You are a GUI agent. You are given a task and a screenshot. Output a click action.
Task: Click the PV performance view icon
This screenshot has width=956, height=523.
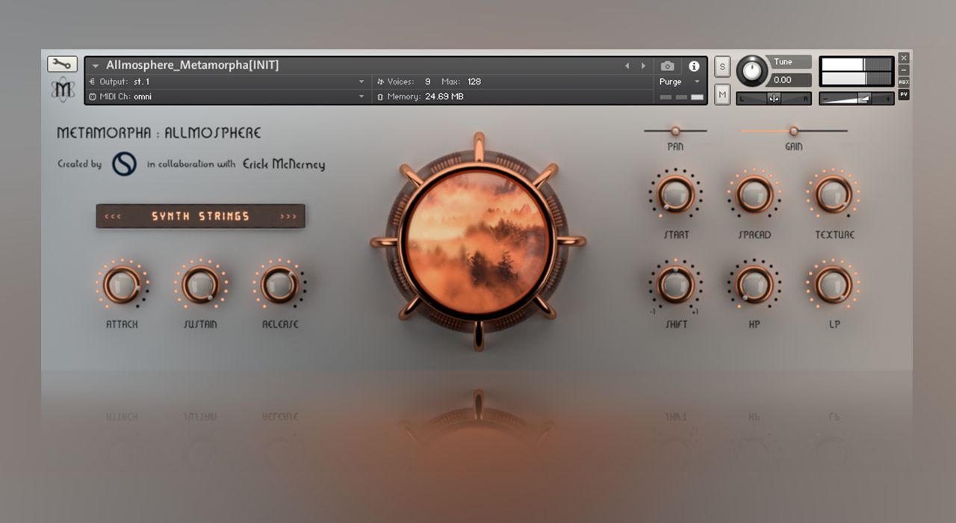(904, 93)
